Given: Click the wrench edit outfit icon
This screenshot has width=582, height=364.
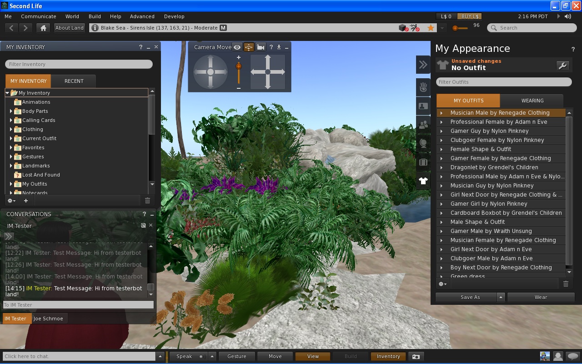Looking at the screenshot, I should click(562, 66).
